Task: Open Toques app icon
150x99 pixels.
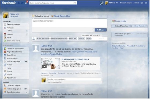Action: pyautogui.click(x=5, y=74)
